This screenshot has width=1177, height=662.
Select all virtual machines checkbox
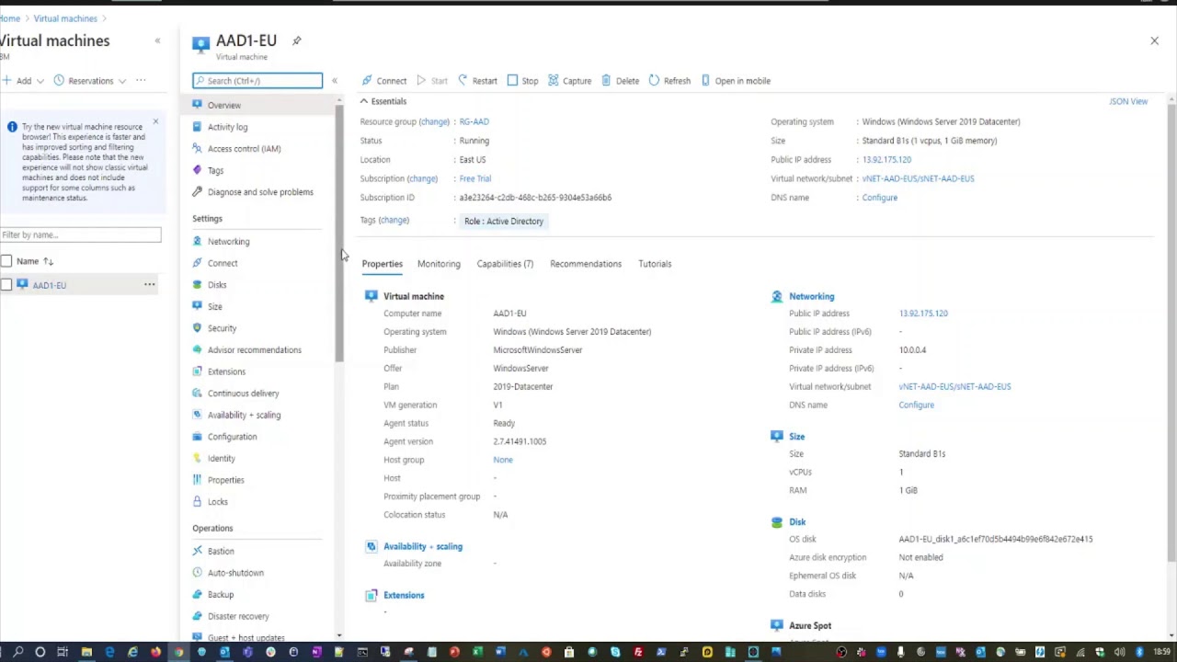point(6,261)
